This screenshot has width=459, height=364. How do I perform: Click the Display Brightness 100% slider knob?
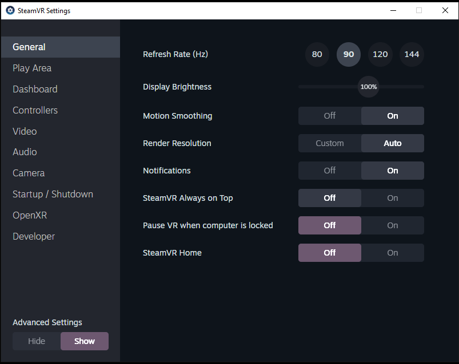pos(369,87)
